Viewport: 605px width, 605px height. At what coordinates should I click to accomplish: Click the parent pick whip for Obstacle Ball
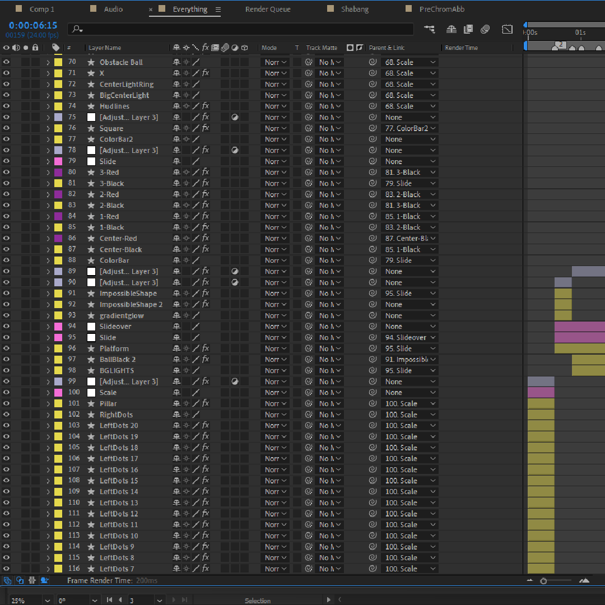coord(373,62)
